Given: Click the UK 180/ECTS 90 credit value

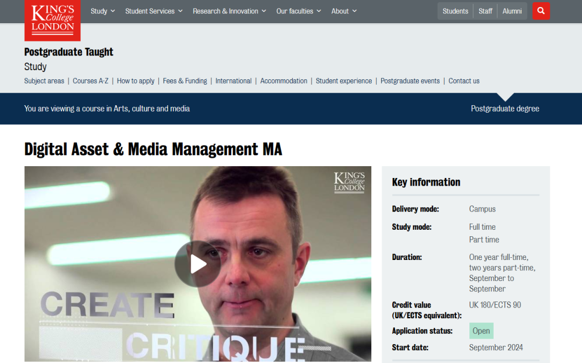Looking at the screenshot, I should click(x=495, y=305).
